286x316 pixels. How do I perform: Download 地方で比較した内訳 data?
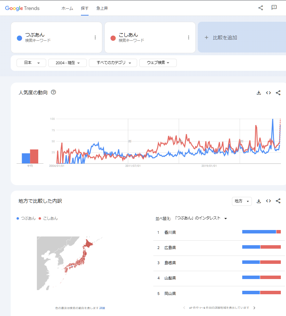tap(259, 201)
